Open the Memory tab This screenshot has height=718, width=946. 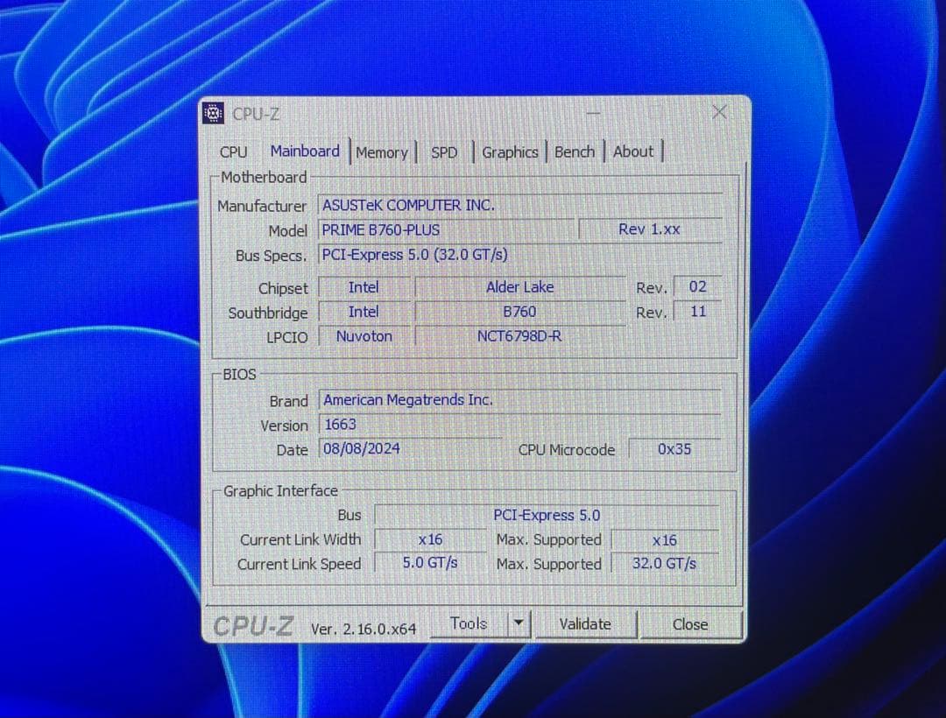click(x=382, y=152)
